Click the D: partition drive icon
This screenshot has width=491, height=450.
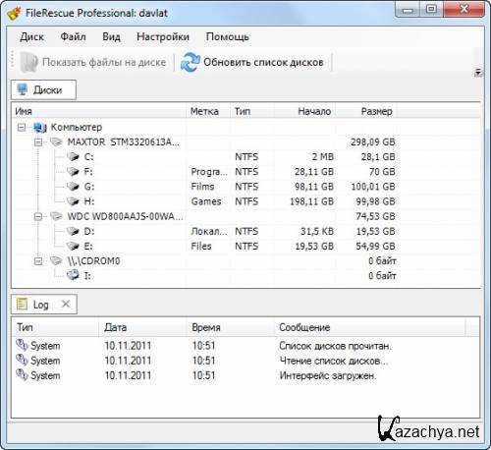tap(73, 231)
